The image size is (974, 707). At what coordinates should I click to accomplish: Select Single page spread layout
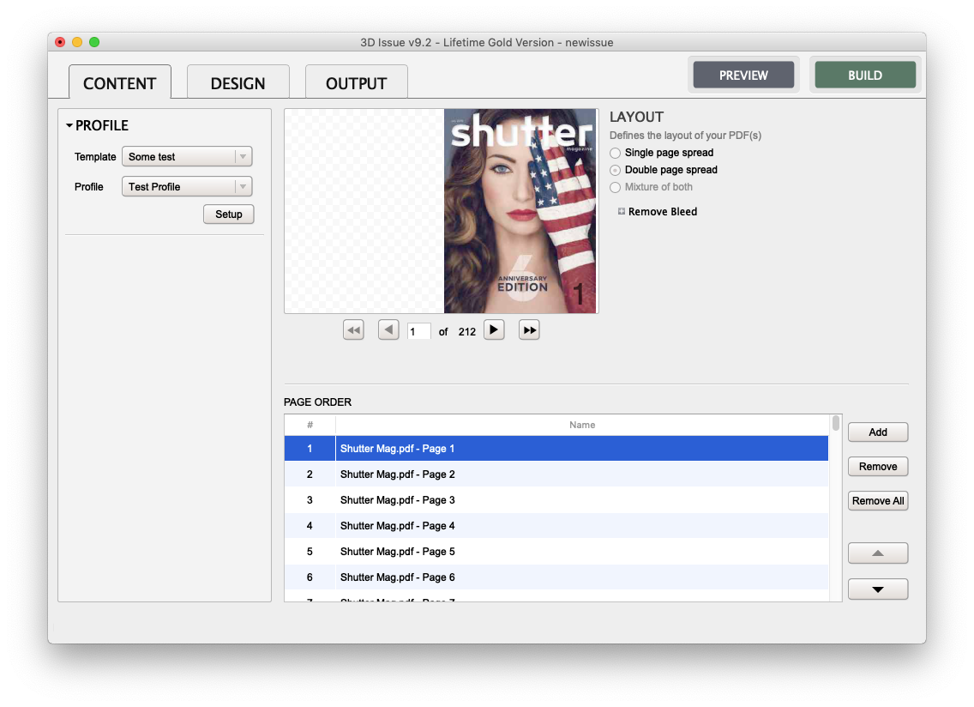tap(615, 153)
